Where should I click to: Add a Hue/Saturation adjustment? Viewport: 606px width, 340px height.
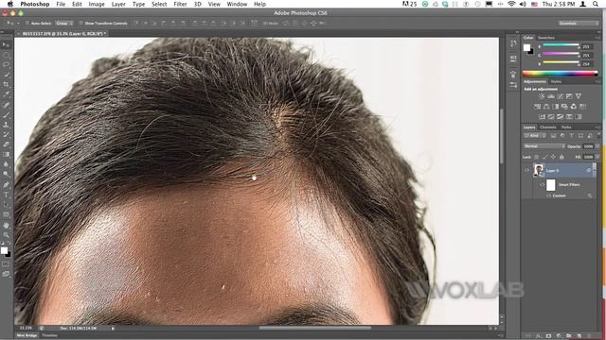tap(537, 107)
